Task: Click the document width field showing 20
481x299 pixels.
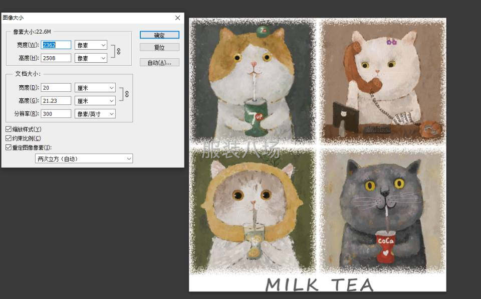Action: (x=56, y=88)
